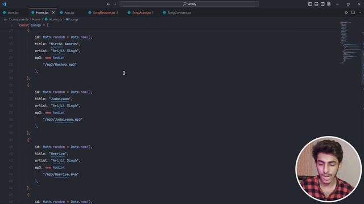Click artist "Arijit Singh" below Mirchi Awards
The height and width of the screenshot is (204, 364).
click(x=65, y=50)
